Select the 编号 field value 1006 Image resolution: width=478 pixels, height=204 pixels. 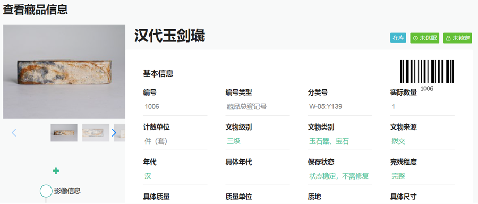175,107
